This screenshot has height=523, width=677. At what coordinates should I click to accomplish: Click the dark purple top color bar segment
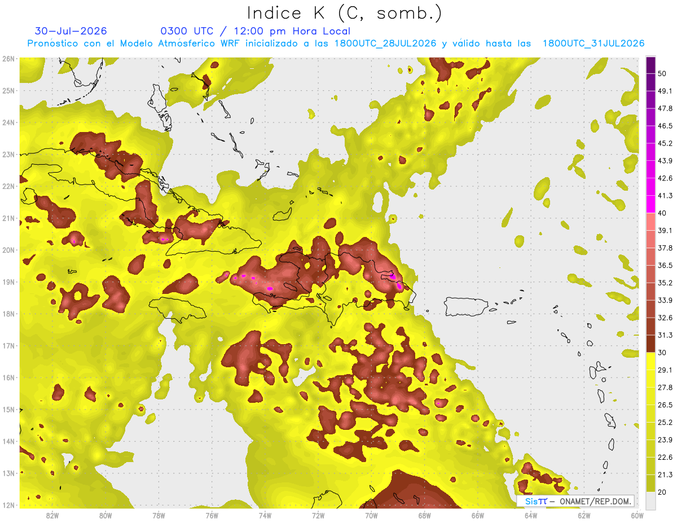[x=650, y=64]
